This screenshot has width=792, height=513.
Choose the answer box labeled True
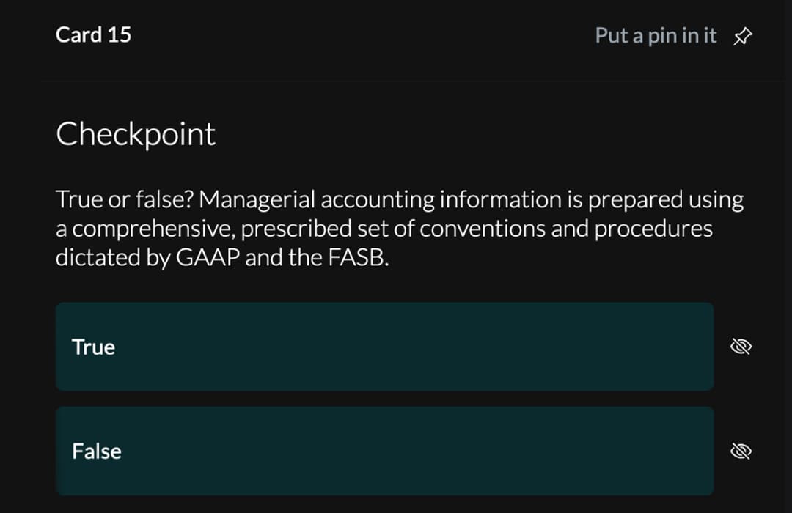[384, 347]
